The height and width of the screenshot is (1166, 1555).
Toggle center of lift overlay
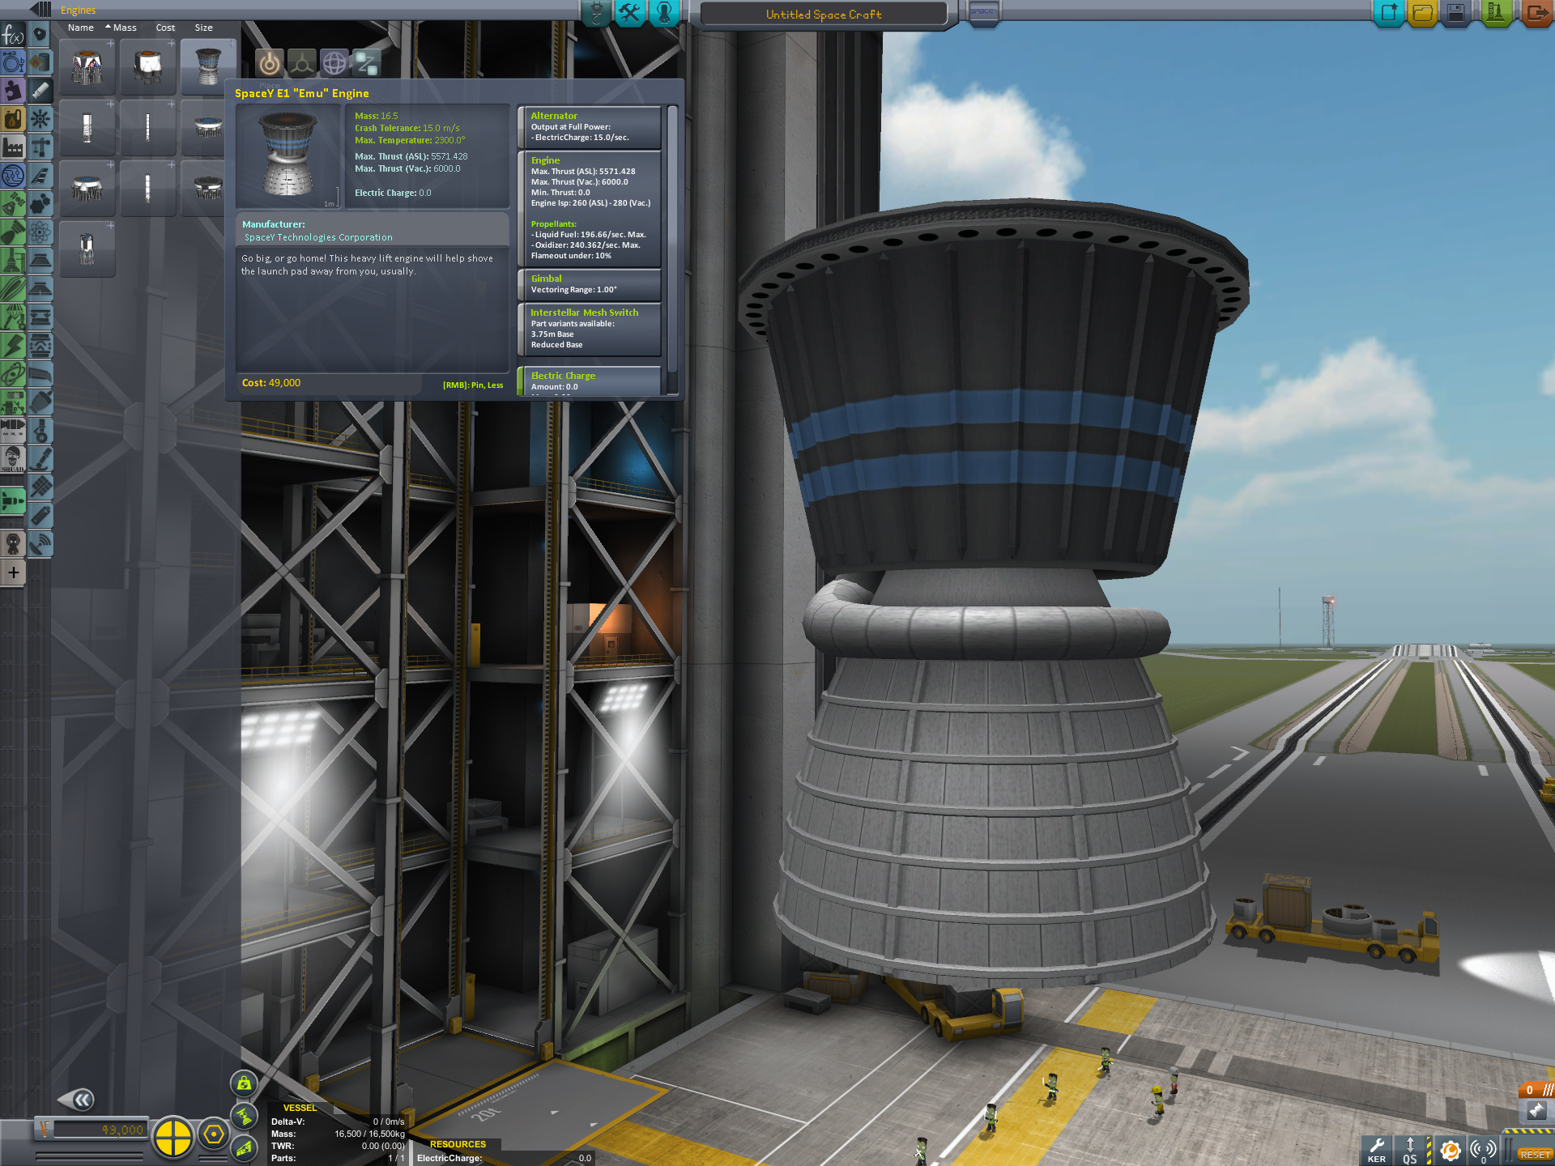pos(244,1147)
